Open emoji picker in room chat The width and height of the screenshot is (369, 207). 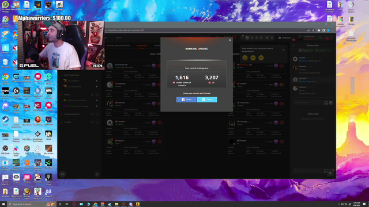tap(330, 103)
